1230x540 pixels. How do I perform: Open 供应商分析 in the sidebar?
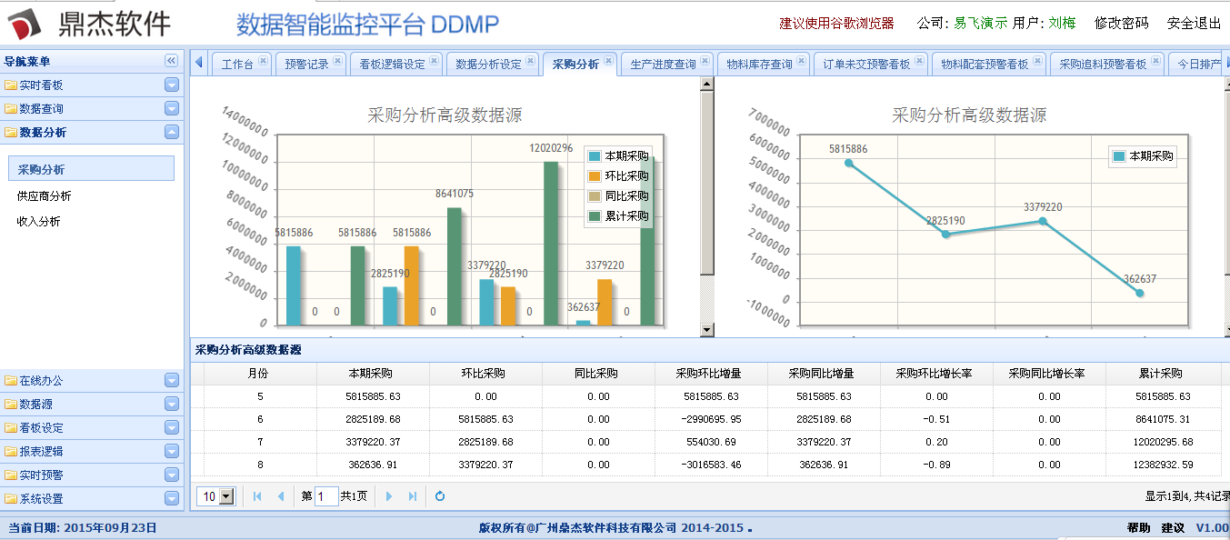(44, 195)
